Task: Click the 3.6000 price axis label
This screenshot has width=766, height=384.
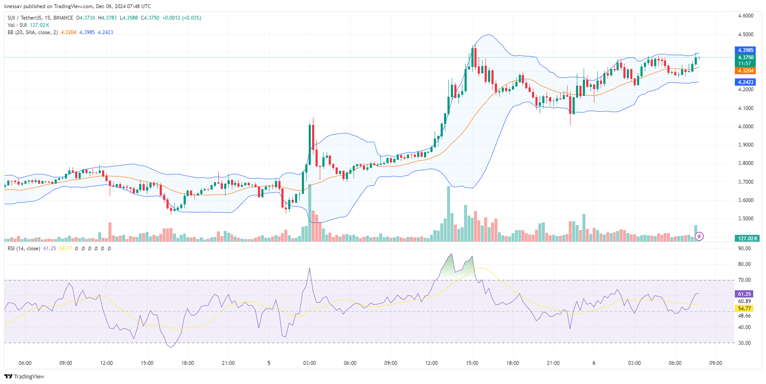Action: (746, 200)
